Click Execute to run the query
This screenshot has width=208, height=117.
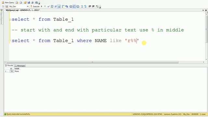(35, 6)
